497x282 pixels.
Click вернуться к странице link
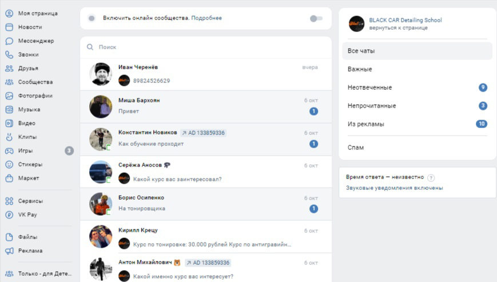click(398, 28)
